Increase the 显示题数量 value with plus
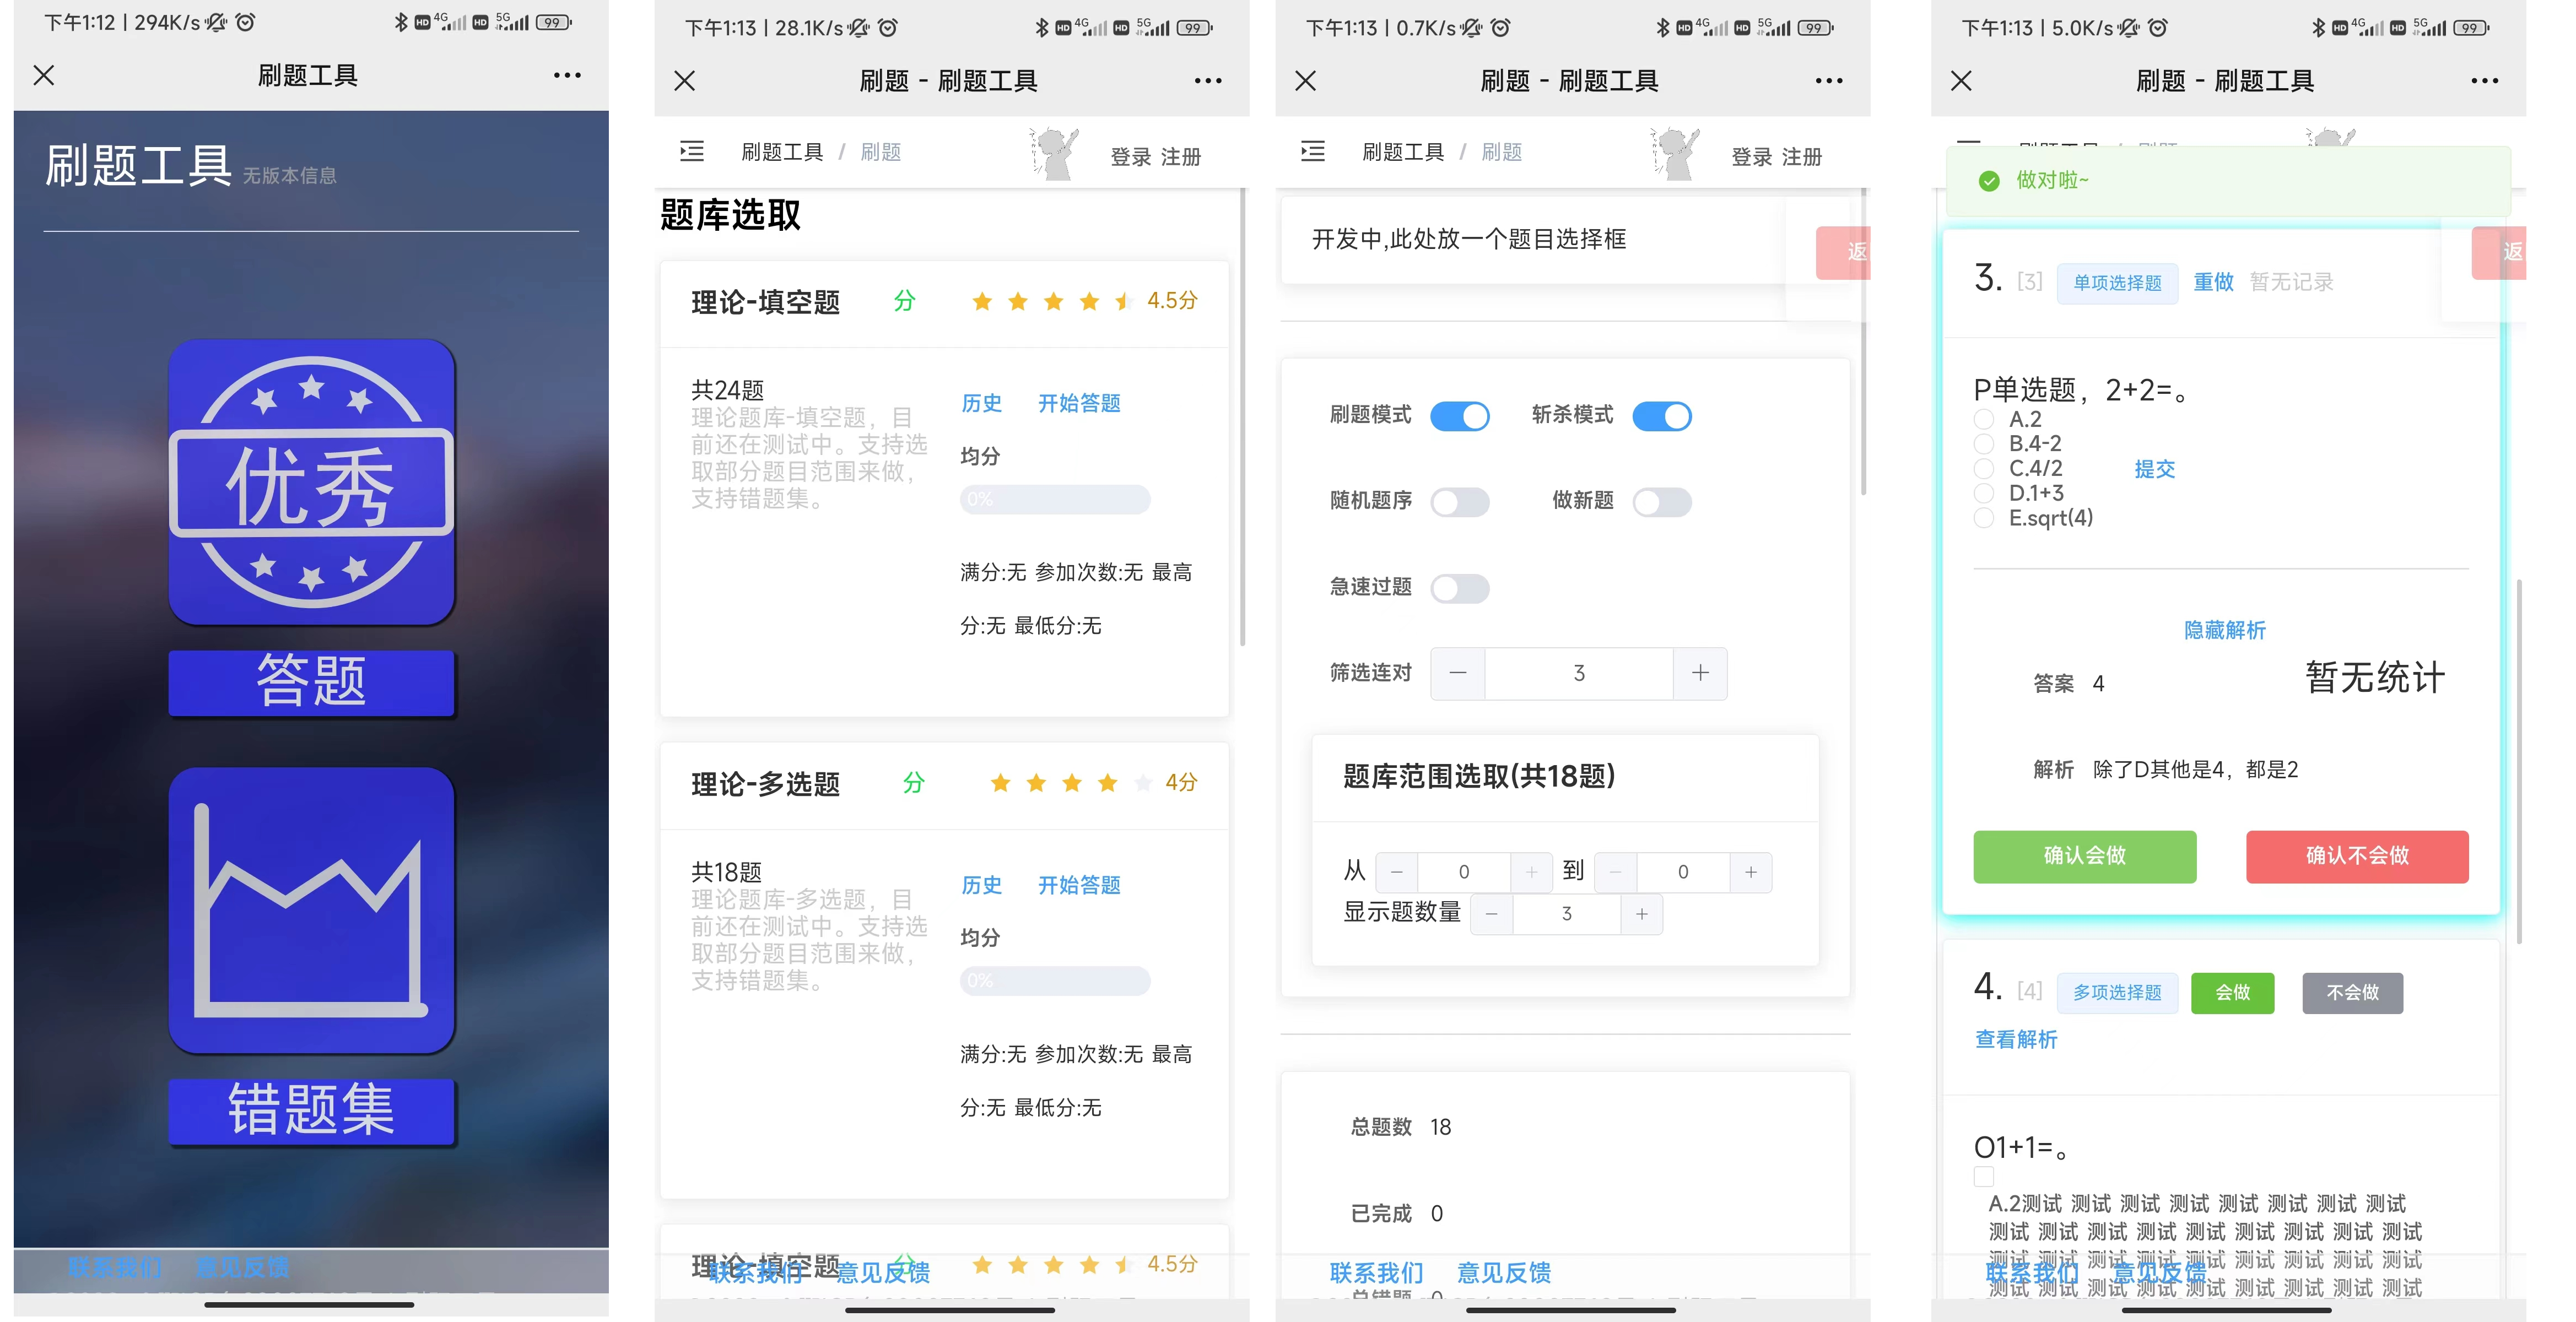Screen dimensions: 2576x1322 pos(1641,914)
